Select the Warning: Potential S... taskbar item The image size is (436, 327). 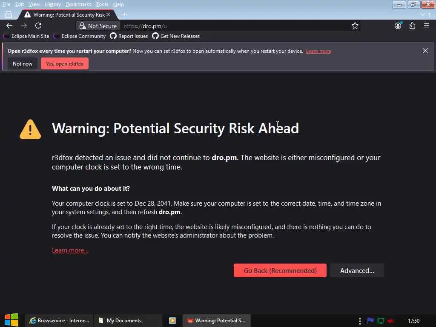point(217,321)
